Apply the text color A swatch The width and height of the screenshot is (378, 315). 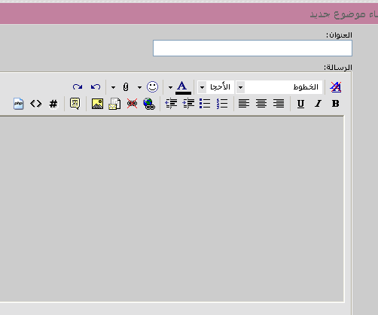coord(183,87)
